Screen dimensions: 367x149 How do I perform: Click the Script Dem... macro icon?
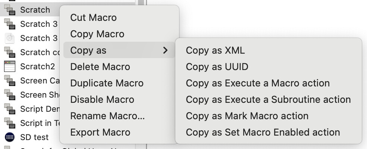click(10, 109)
